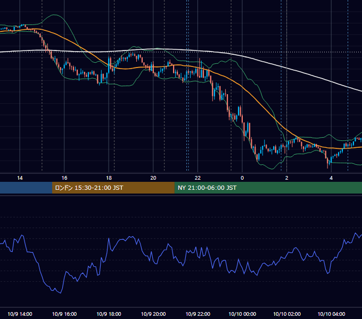
Task: Click the 10/9 20:00 date label
Action: click(x=153, y=314)
